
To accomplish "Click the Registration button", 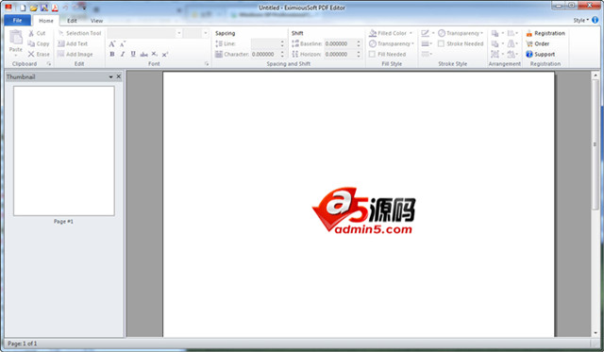I will tap(545, 33).
